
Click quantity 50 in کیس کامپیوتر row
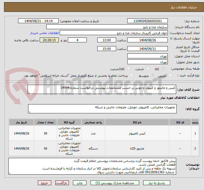[45, 134]
